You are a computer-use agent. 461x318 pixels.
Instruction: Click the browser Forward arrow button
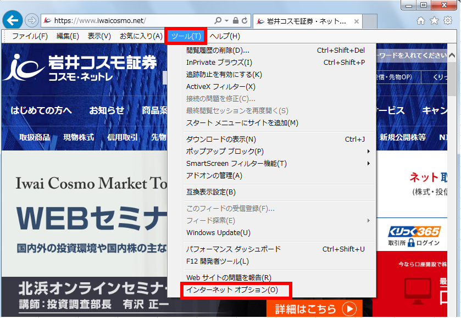click(x=32, y=20)
